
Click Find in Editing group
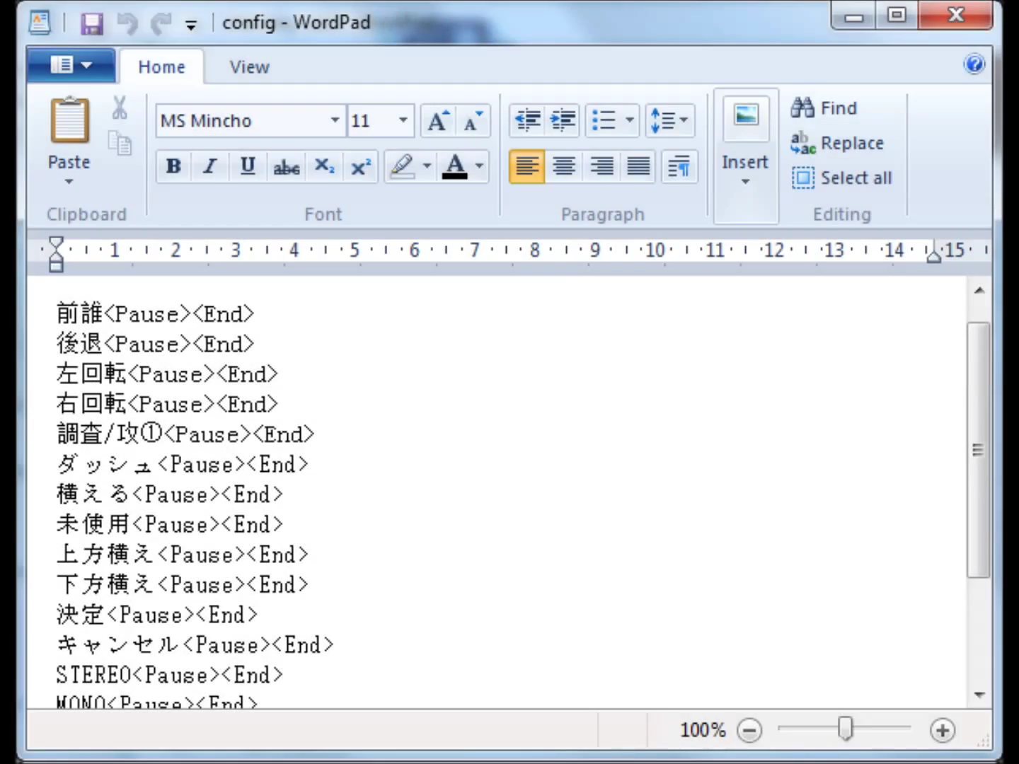click(824, 108)
